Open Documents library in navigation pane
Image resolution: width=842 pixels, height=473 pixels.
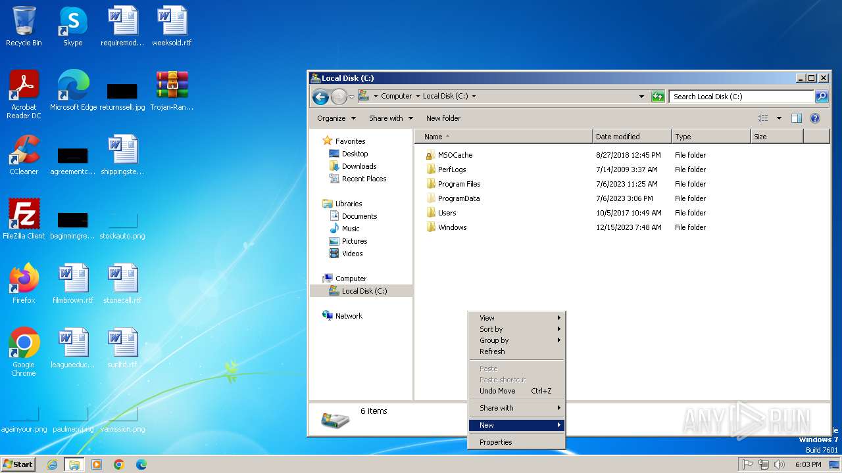coord(353,216)
